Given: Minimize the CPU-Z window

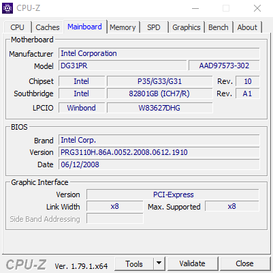Looking at the screenshot, I should coord(195,8).
